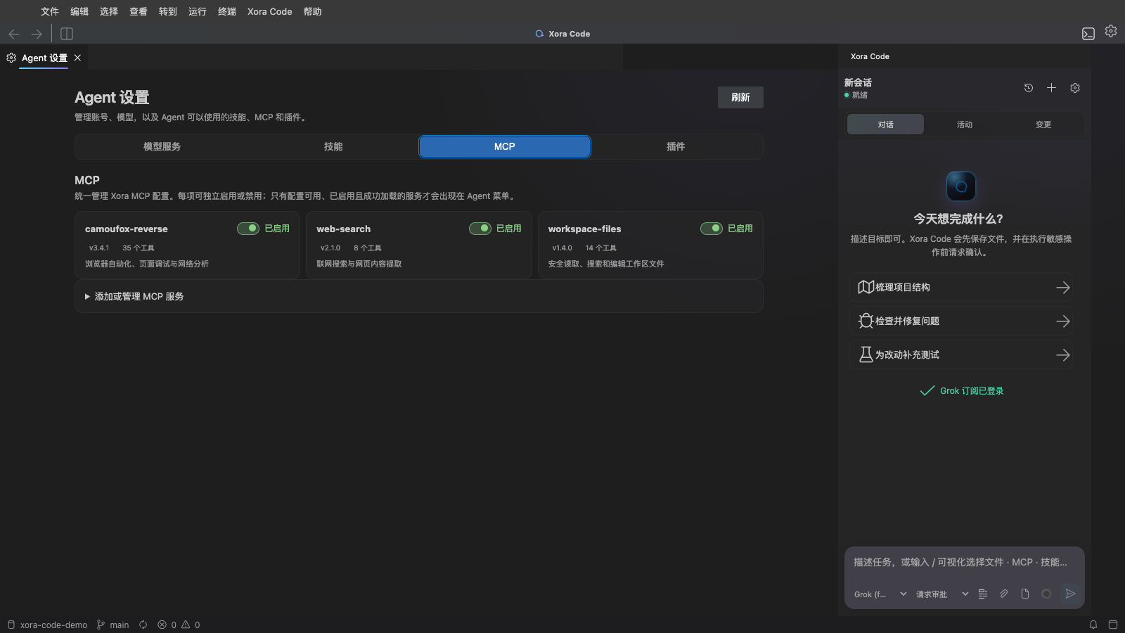Image resolution: width=1125 pixels, height=633 pixels.
Task: Open the settings gear in title bar
Action: 1111,31
